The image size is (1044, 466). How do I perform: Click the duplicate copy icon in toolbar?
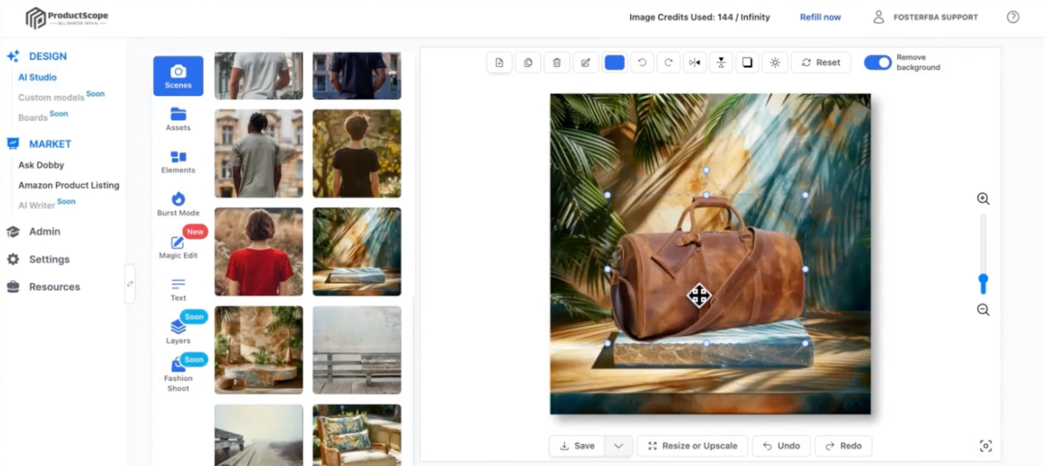(x=528, y=63)
